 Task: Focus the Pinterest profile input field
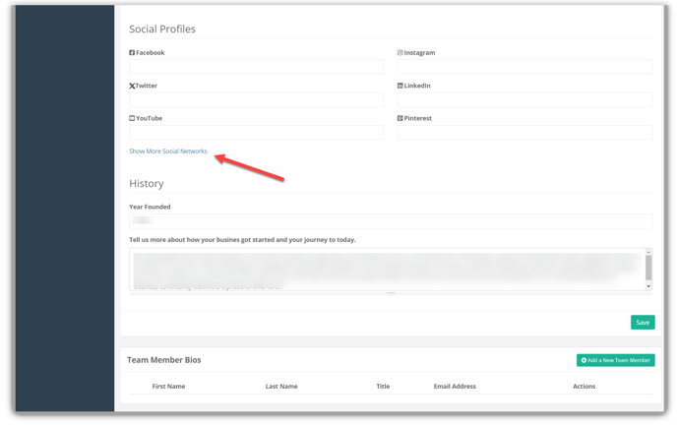click(x=524, y=132)
